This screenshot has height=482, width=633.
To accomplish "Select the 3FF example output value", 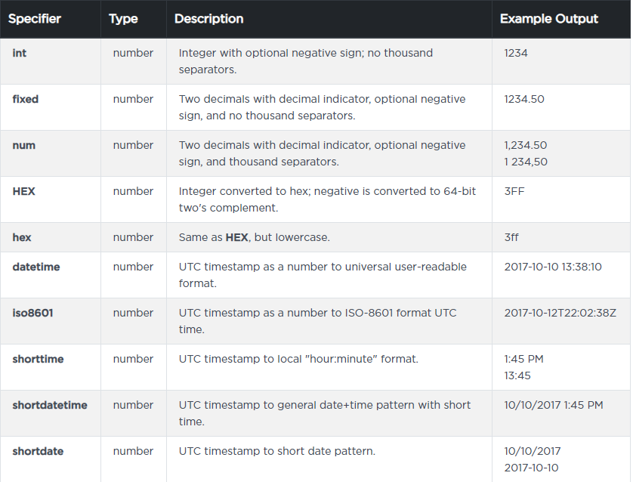I will (514, 192).
